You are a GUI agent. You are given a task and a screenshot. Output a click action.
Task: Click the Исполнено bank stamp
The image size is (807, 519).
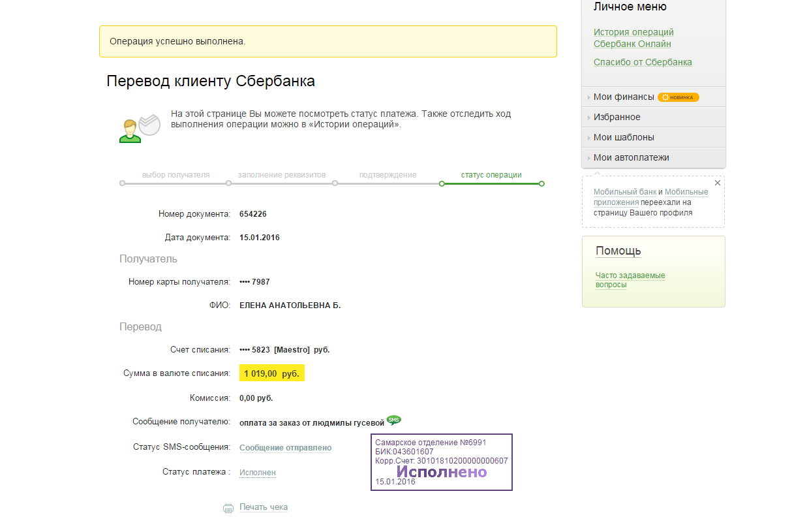[442, 462]
